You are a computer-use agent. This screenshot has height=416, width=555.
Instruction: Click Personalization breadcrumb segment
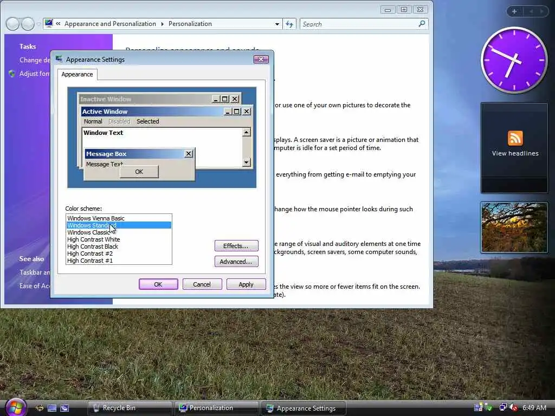coord(190,24)
